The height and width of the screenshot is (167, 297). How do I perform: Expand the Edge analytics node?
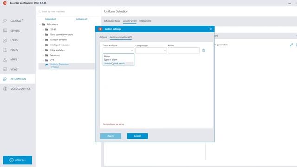click(x=43, y=50)
